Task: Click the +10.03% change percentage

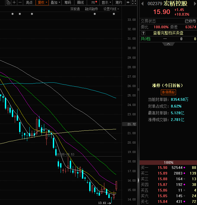Action: (x=182, y=14)
